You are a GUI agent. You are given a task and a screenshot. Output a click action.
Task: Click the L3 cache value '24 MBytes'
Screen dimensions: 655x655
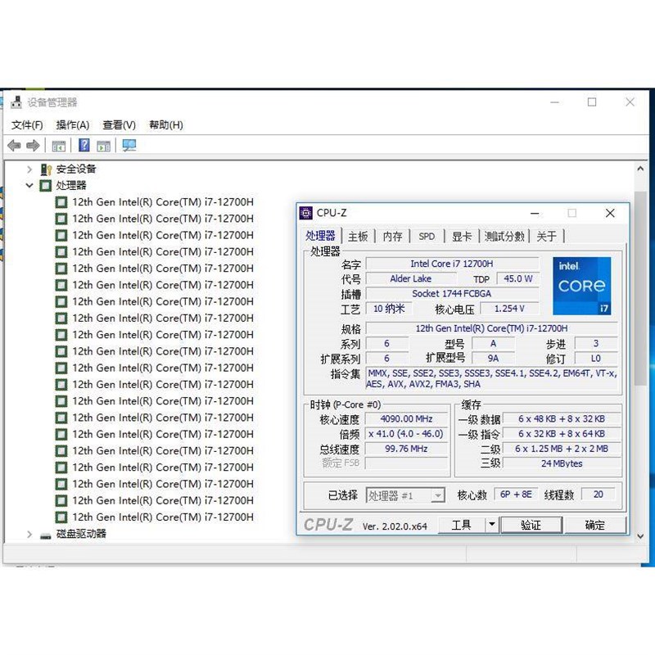click(562, 463)
